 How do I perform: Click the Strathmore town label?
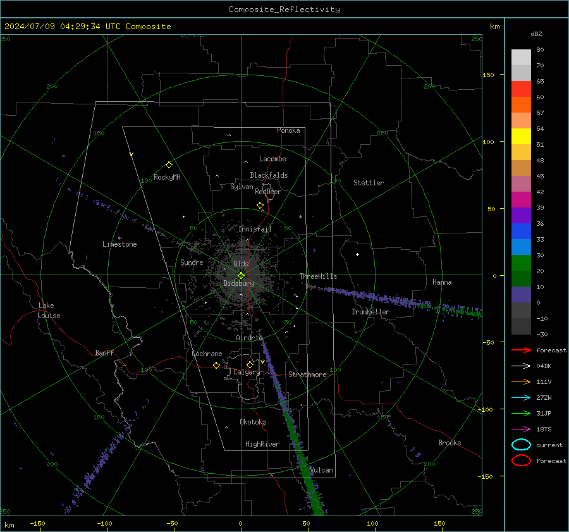pyautogui.click(x=307, y=374)
